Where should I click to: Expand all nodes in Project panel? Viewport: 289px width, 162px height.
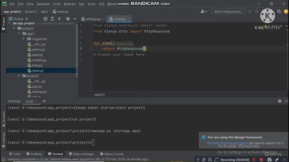pyautogui.click(x=52, y=19)
